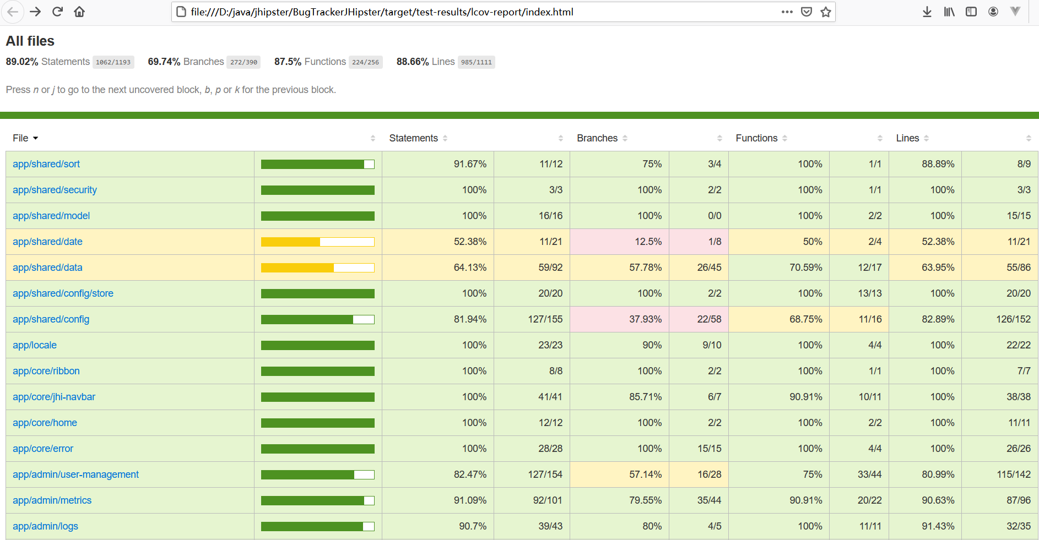Open the app/core/jhi-navbar folder link

pyautogui.click(x=54, y=397)
